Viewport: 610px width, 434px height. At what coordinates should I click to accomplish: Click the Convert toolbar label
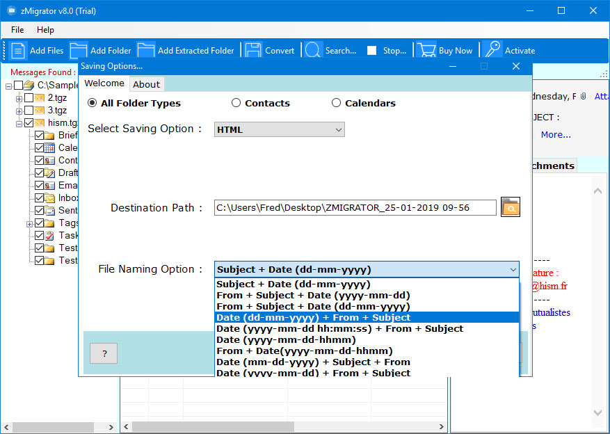[280, 51]
